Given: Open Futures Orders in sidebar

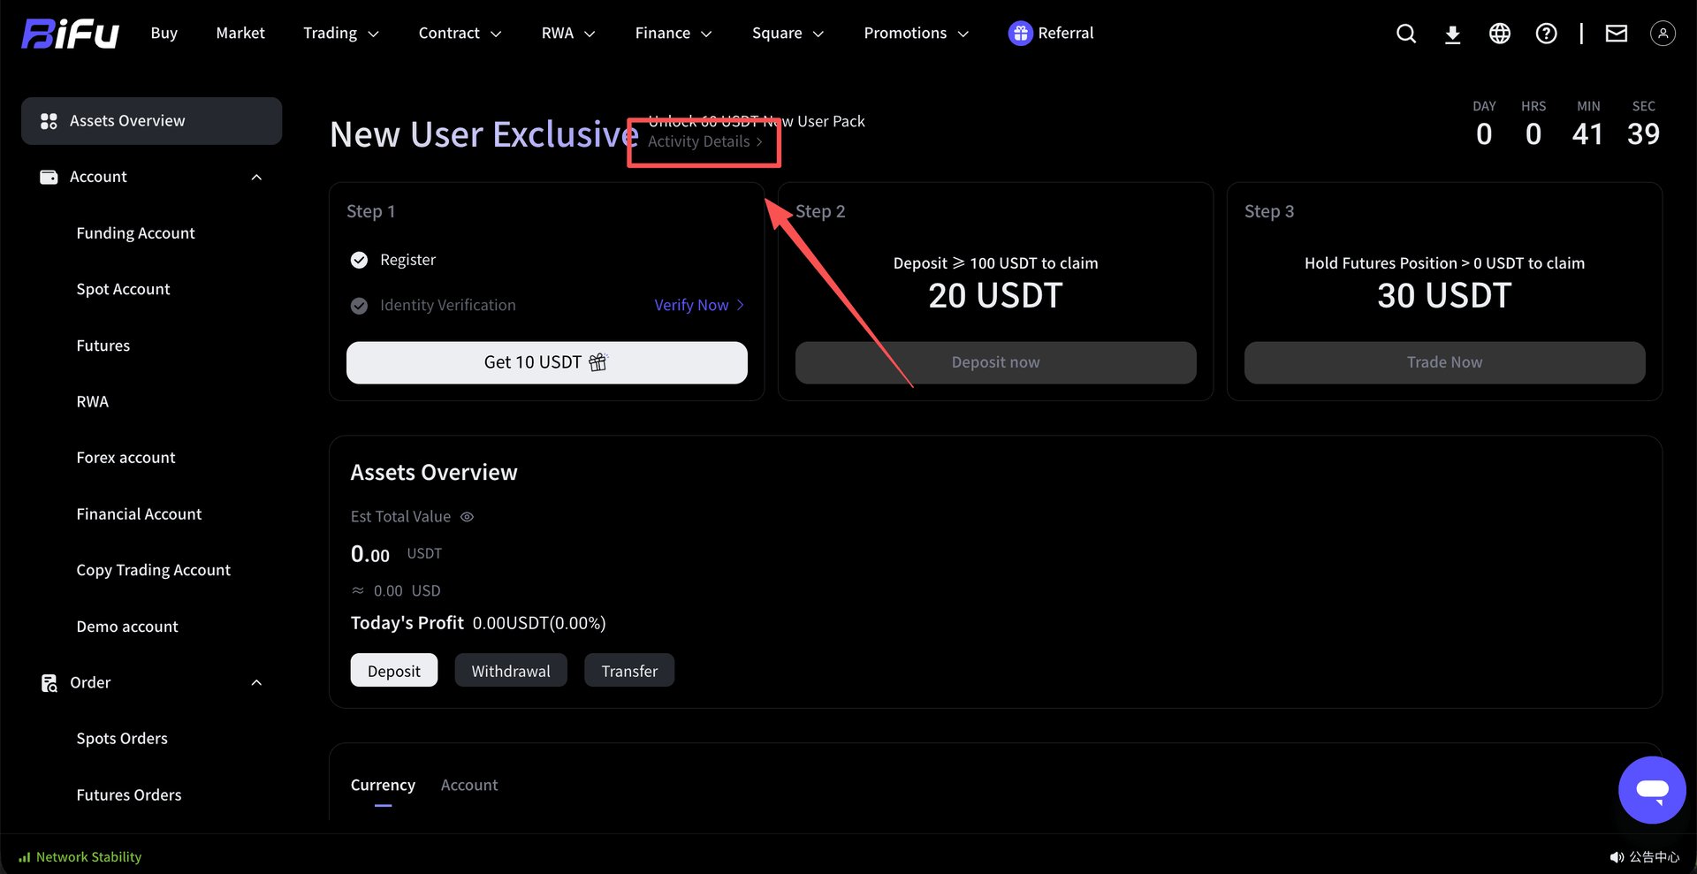Looking at the screenshot, I should click(x=129, y=795).
